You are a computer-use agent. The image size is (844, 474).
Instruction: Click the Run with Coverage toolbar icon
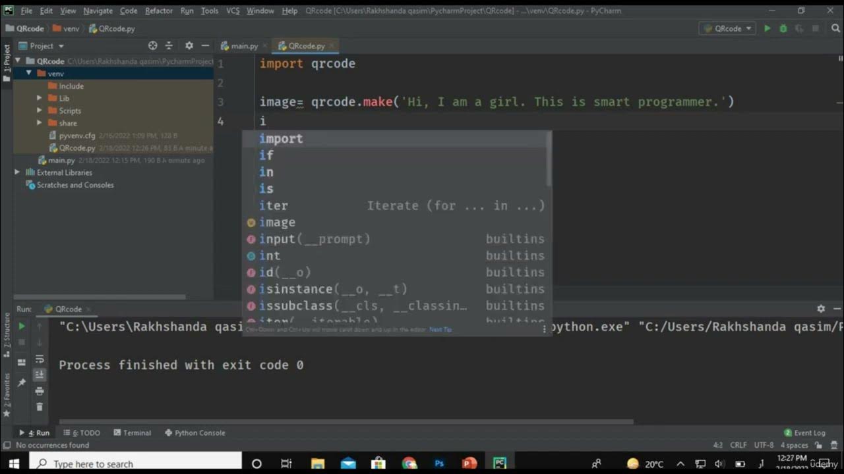799,28
